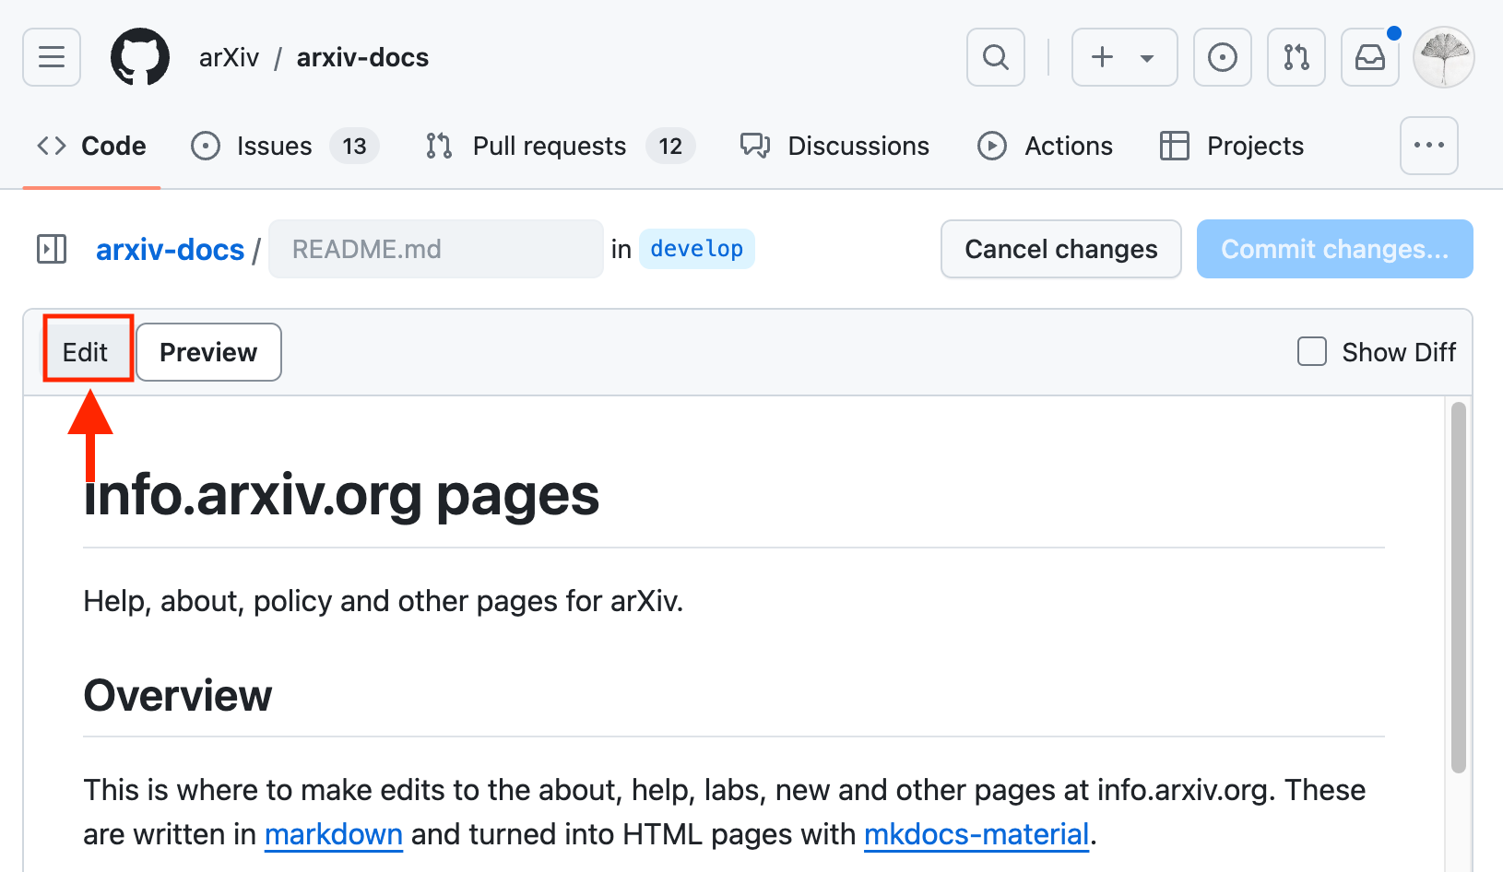Expand the create new dropdown caret
This screenshot has height=872, width=1503.
point(1146,57)
